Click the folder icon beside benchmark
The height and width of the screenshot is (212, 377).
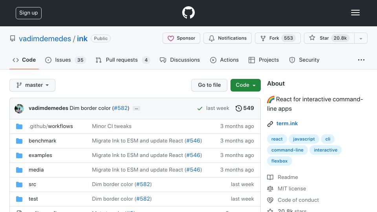pyautogui.click(x=19, y=141)
